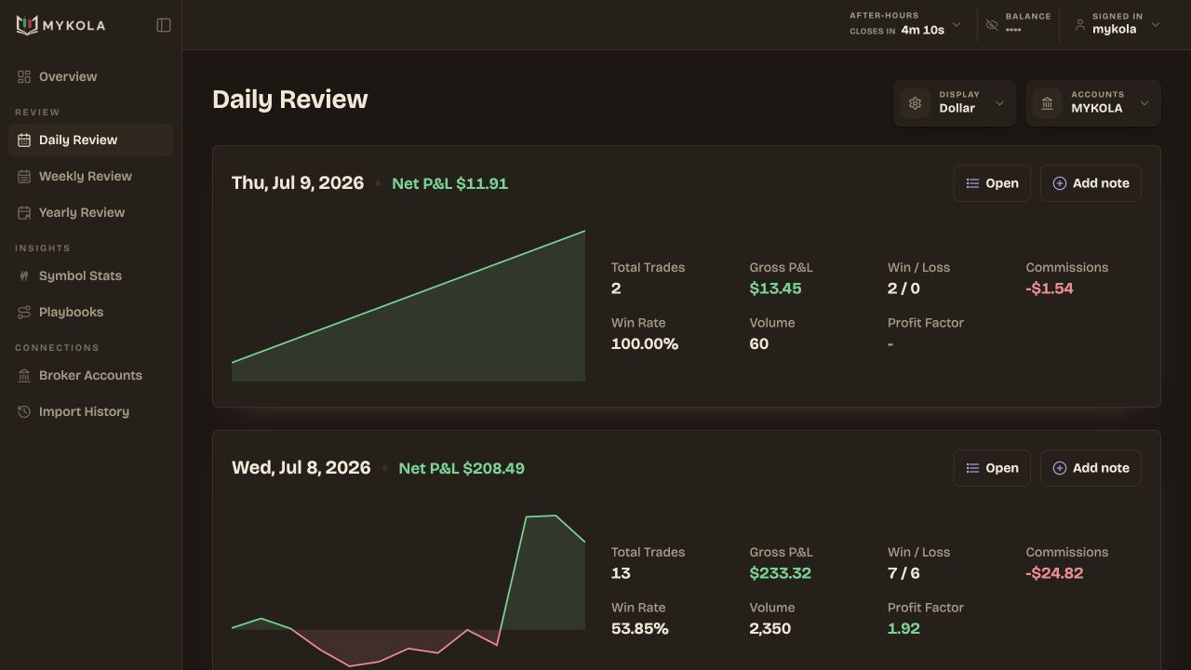Click the Display gear icon
The image size is (1191, 670).
point(915,103)
